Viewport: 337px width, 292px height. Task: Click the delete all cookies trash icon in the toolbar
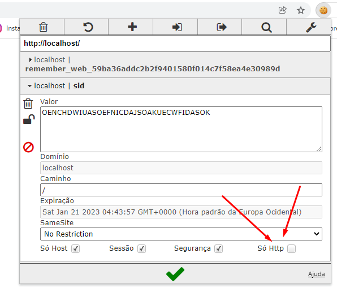pyautogui.click(x=43, y=27)
